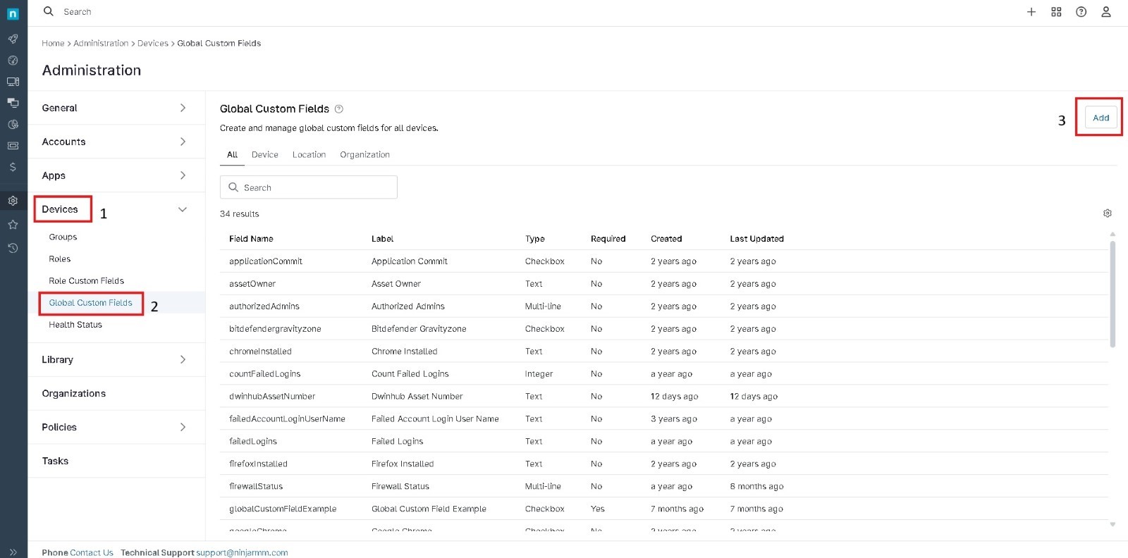Open the user profile icon

point(1106,12)
